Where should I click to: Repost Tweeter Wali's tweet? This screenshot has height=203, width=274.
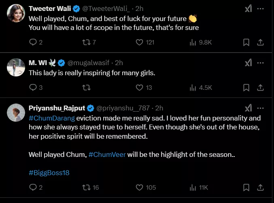[86, 42]
